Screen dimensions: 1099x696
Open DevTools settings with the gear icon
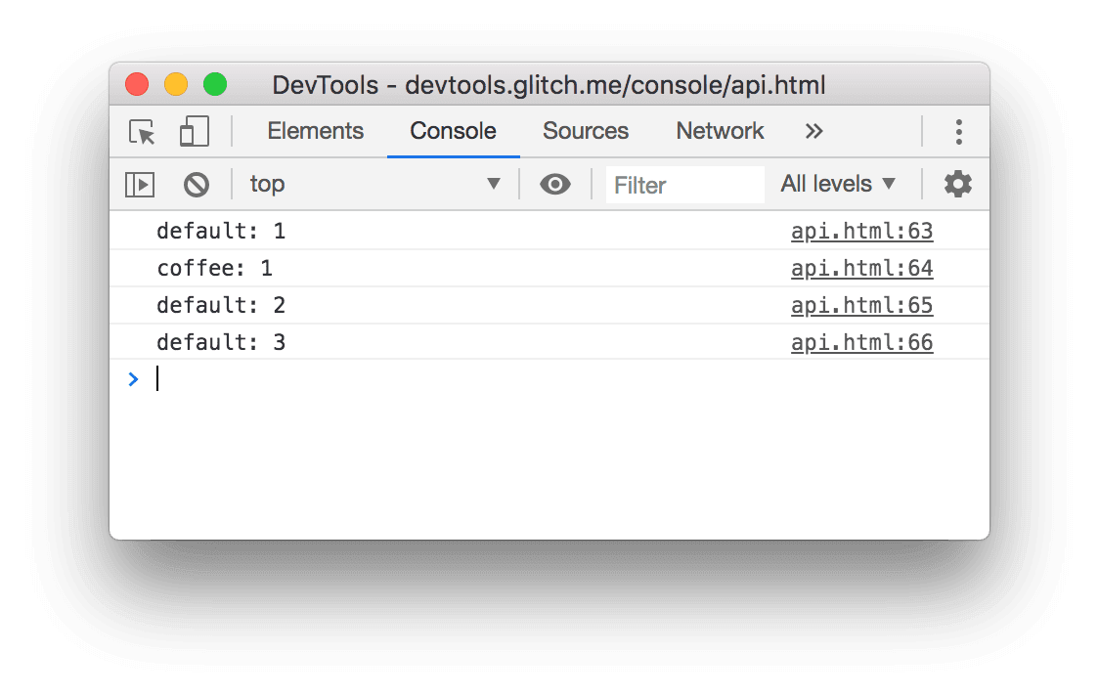(957, 184)
